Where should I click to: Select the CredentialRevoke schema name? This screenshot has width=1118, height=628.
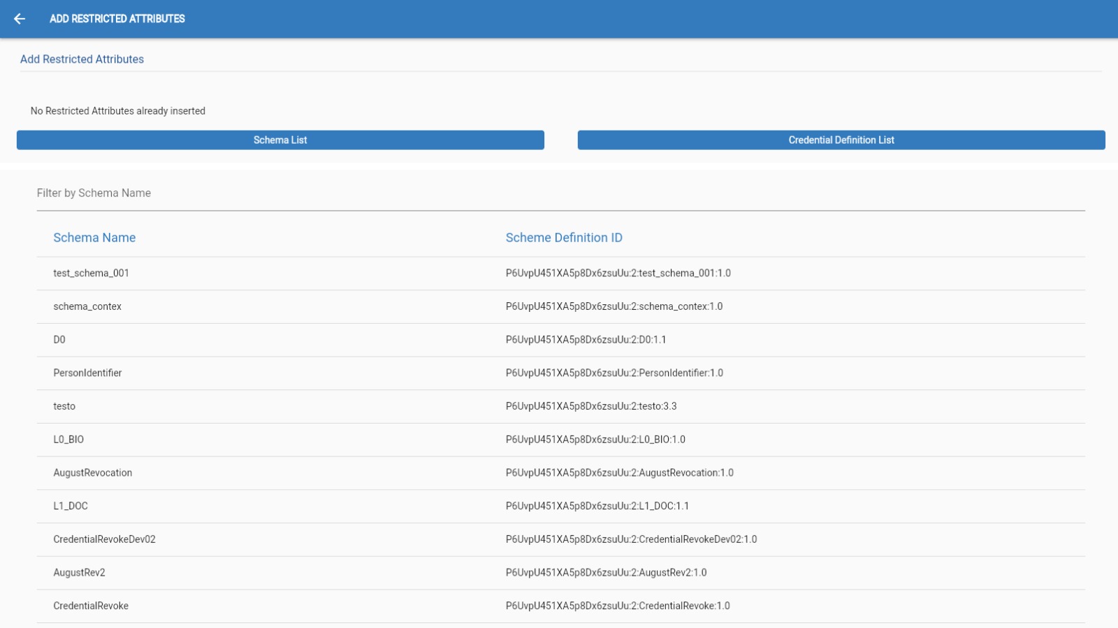(x=91, y=606)
